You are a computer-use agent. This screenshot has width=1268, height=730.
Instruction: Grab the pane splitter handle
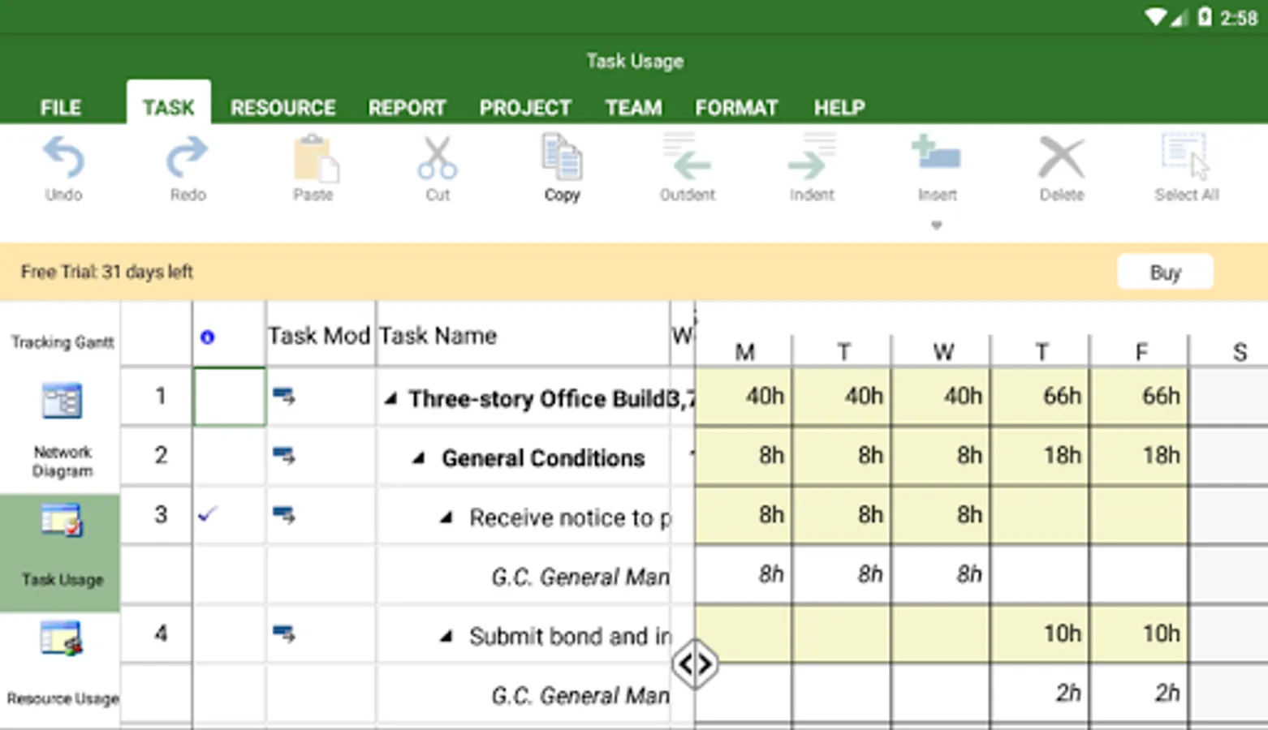(695, 664)
